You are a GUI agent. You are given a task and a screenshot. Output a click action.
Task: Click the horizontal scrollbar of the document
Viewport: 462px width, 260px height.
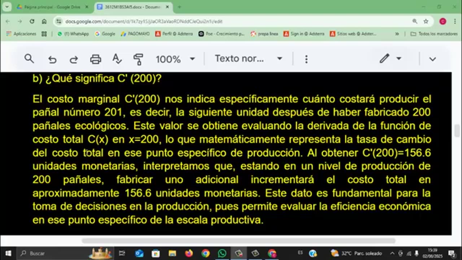pyautogui.click(x=239, y=241)
